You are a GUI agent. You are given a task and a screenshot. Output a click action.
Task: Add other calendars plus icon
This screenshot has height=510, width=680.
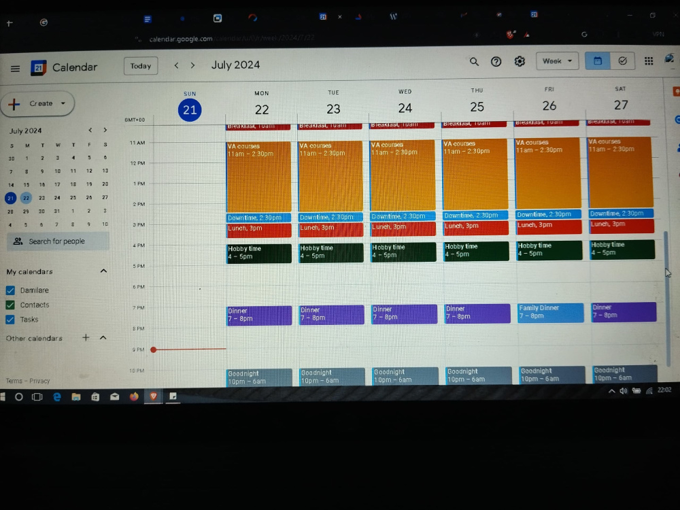[x=86, y=337]
